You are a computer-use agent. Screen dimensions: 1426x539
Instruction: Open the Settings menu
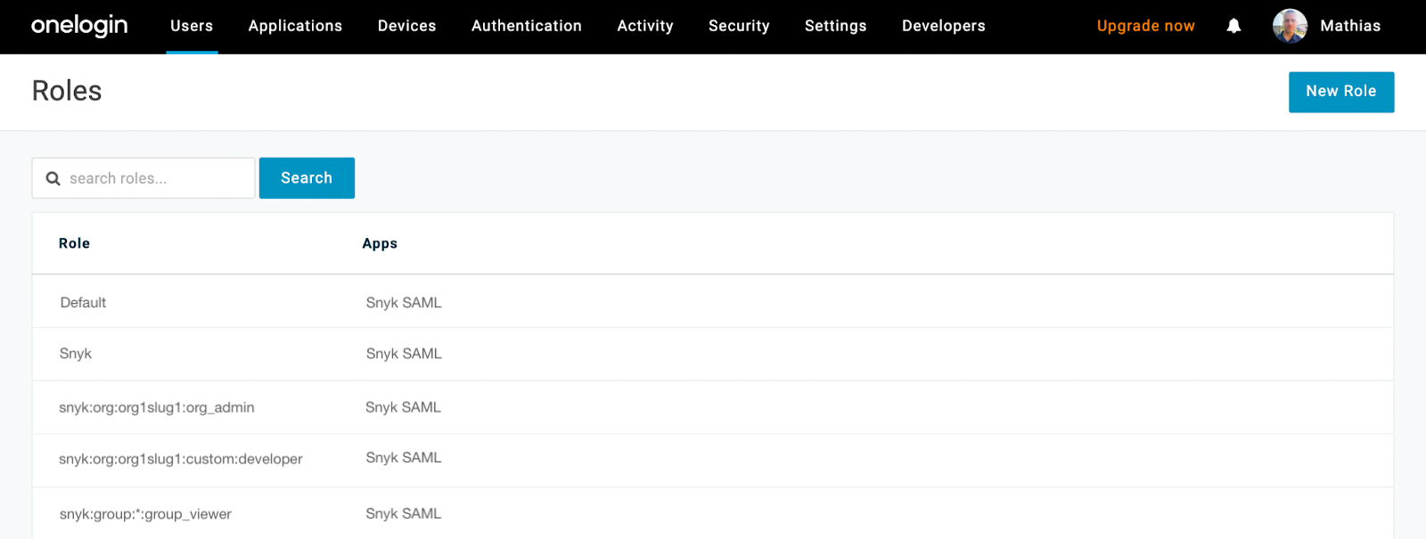coord(835,26)
